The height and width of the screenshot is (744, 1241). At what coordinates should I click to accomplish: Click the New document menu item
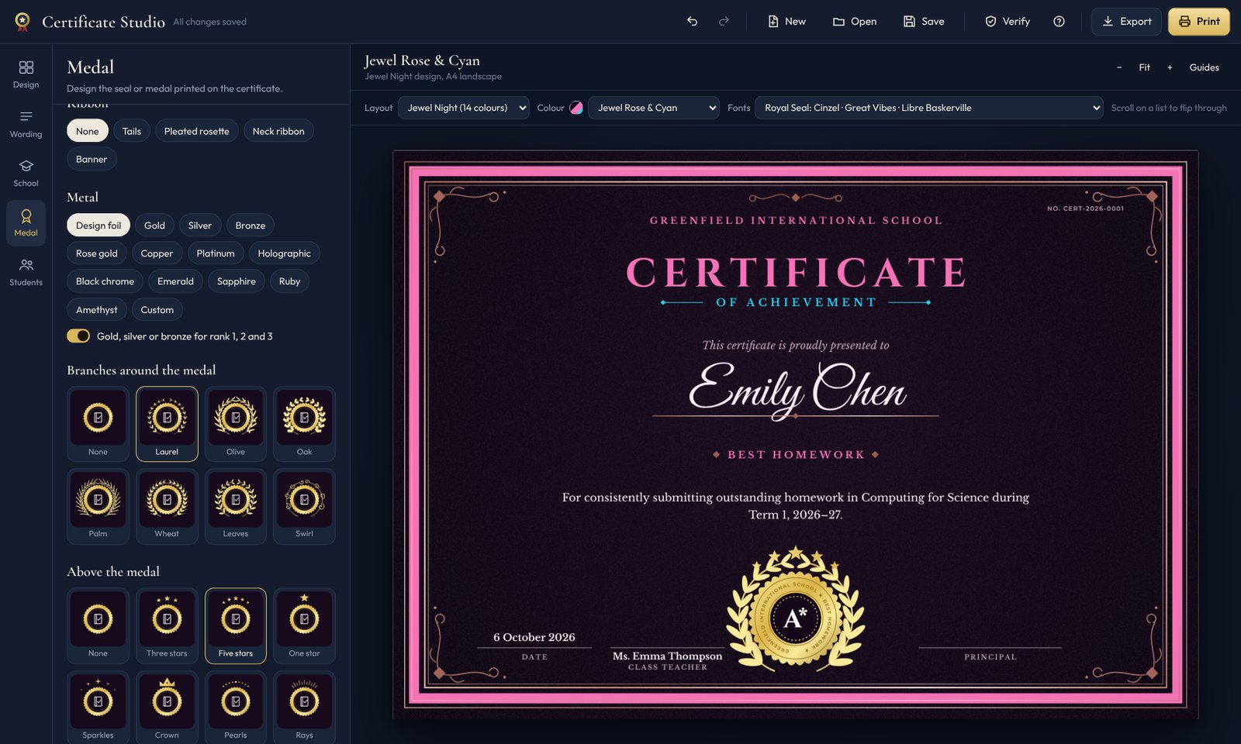click(786, 22)
